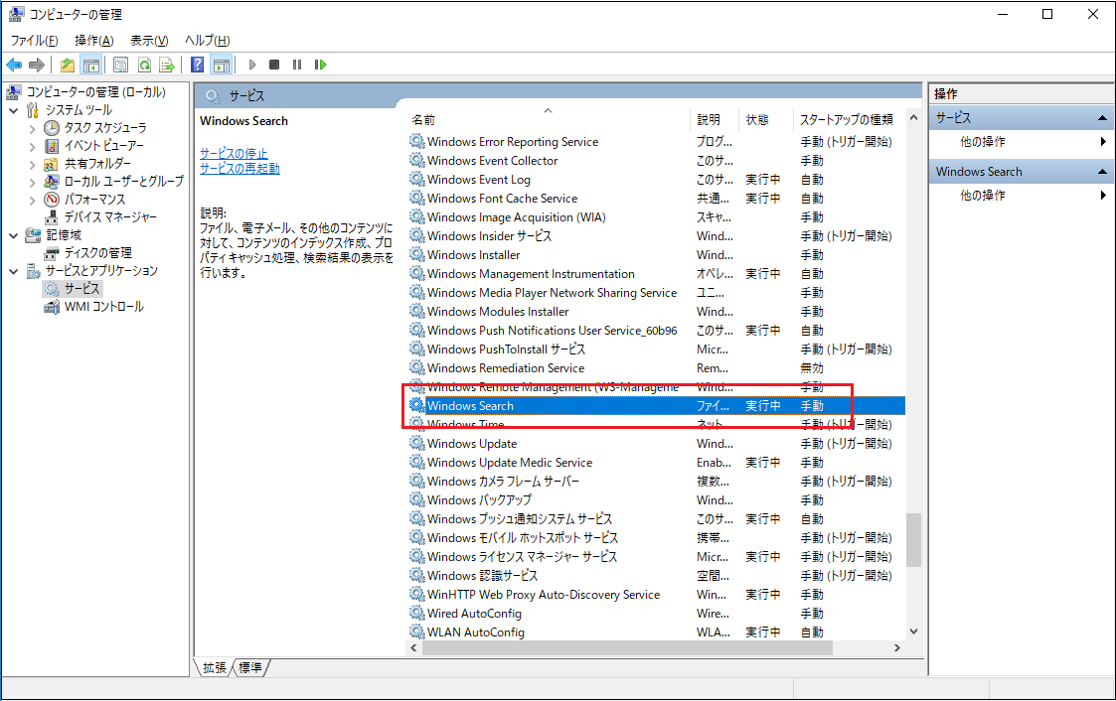1116x701 pixels.
Task: Select the WLAN AutoConfig row
Action: (656, 632)
